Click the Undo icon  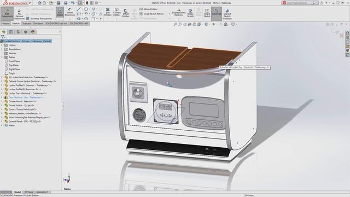tap(73, 3)
